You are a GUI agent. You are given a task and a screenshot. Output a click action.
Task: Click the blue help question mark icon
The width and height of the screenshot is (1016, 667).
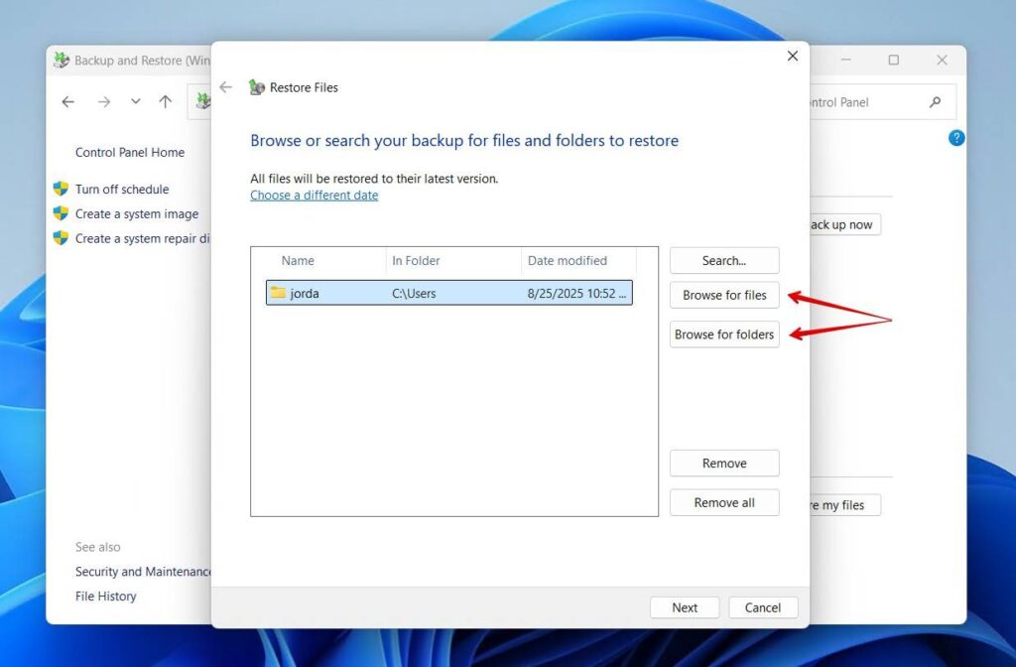point(955,138)
